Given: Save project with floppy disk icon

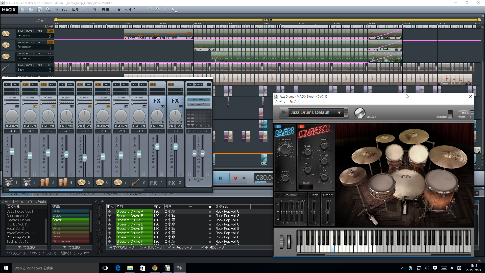Looking at the screenshot, I should [39, 10].
